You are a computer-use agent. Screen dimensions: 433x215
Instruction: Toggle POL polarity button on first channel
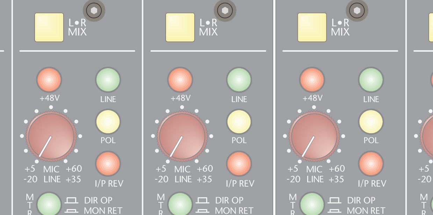(108, 122)
